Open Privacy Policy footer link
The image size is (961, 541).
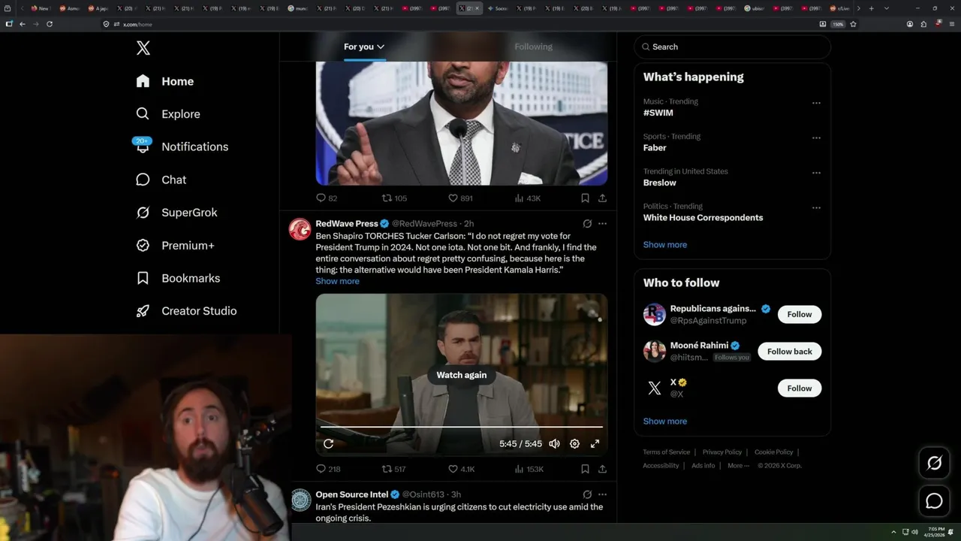pos(722,452)
